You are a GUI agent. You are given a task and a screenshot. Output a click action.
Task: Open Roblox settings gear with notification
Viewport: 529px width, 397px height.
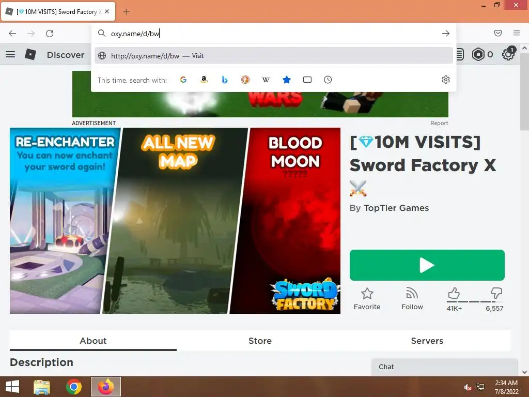(x=508, y=54)
